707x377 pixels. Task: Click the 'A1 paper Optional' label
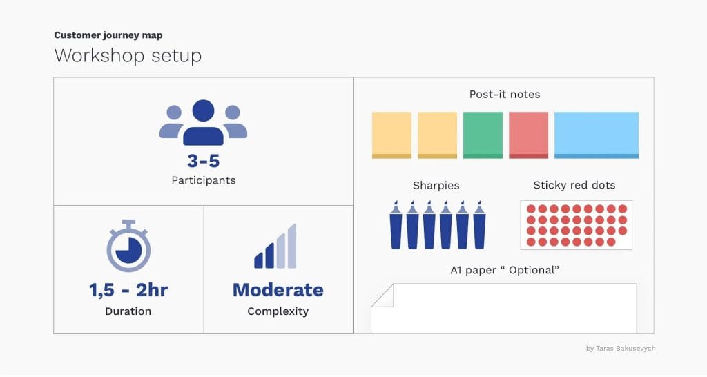click(504, 270)
